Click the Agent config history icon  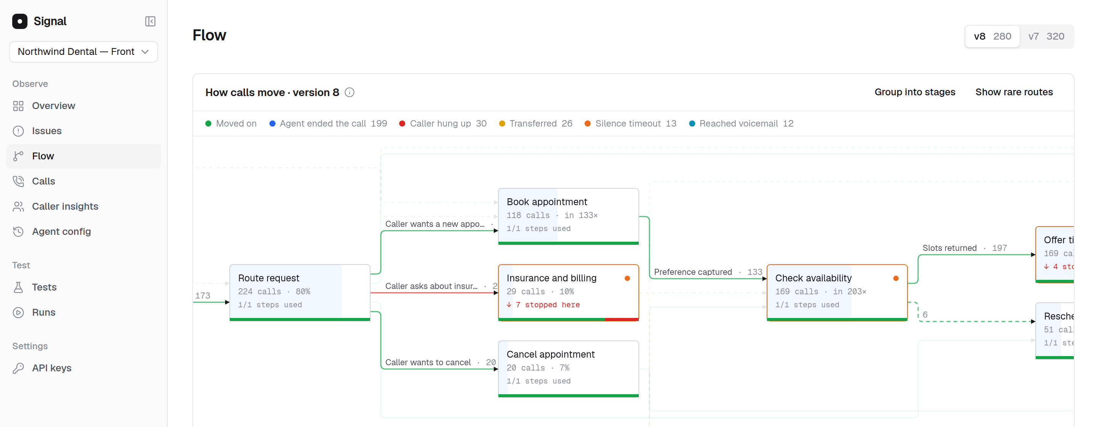pos(18,231)
